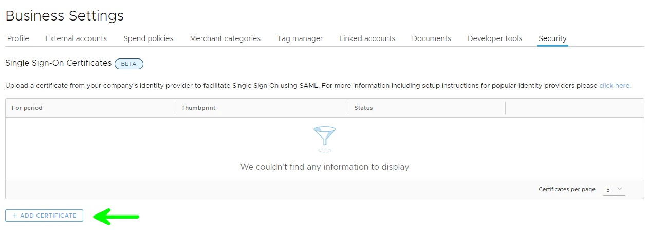Go to Merchant categories tab

click(225, 38)
